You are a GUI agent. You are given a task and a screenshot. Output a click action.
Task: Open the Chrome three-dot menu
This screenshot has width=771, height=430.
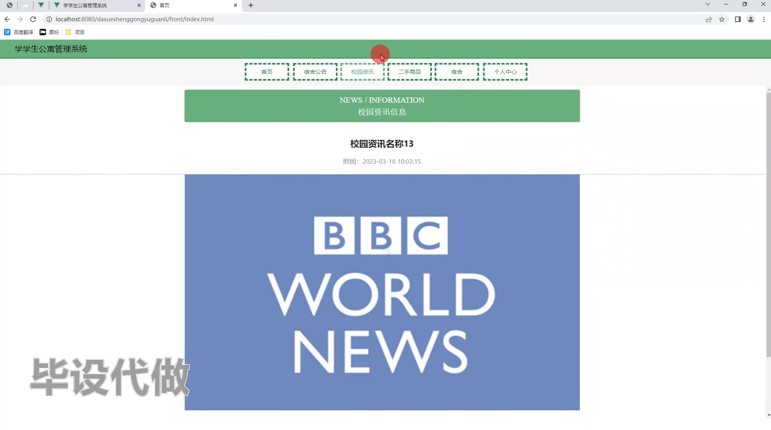tap(764, 19)
